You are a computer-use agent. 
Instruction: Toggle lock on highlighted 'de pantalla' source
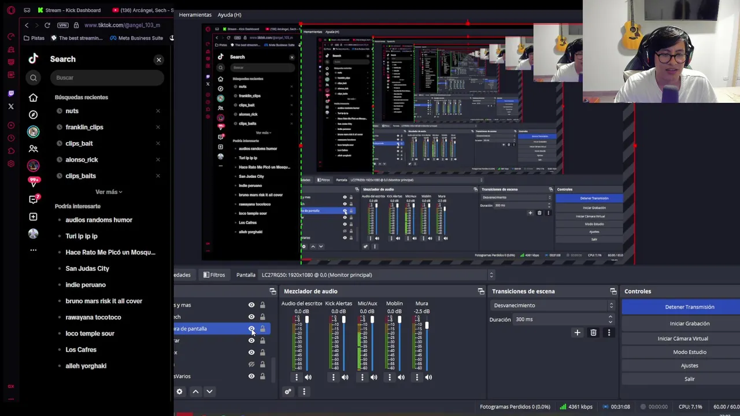pyautogui.click(x=262, y=329)
